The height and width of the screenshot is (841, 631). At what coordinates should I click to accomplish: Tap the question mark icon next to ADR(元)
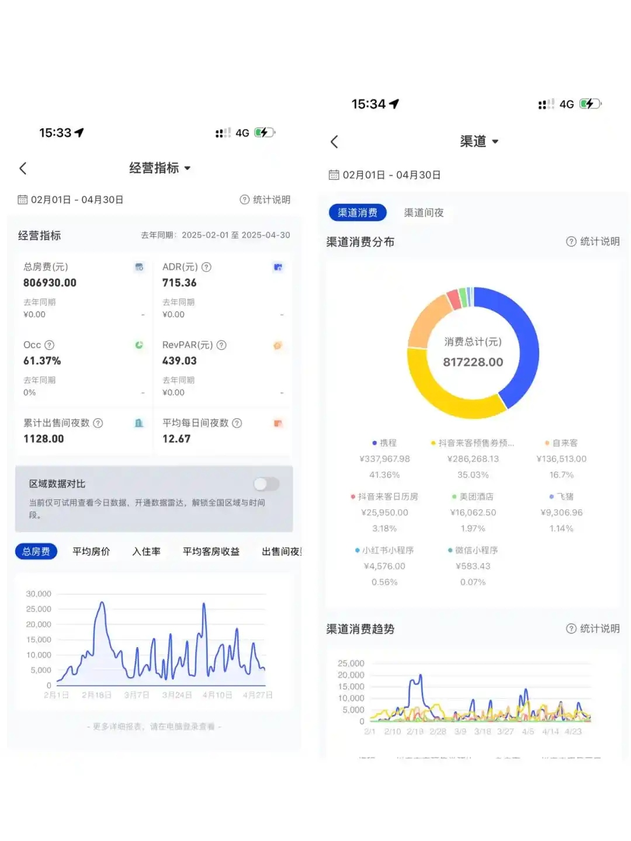[206, 267]
